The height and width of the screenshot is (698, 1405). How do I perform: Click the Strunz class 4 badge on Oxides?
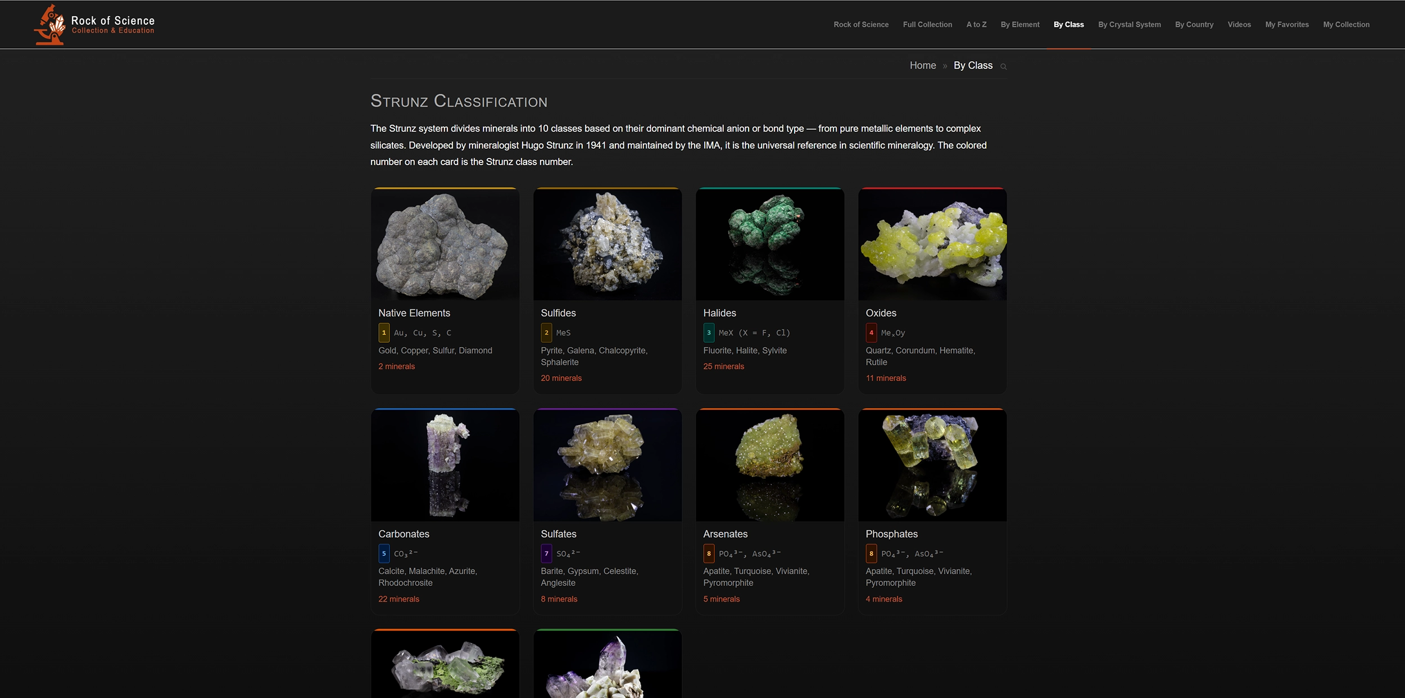(871, 333)
